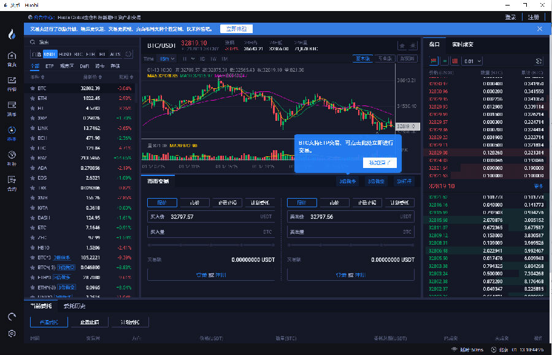This screenshot has height=355, width=552.
Task: Open the order history tab
Action: tap(74, 306)
